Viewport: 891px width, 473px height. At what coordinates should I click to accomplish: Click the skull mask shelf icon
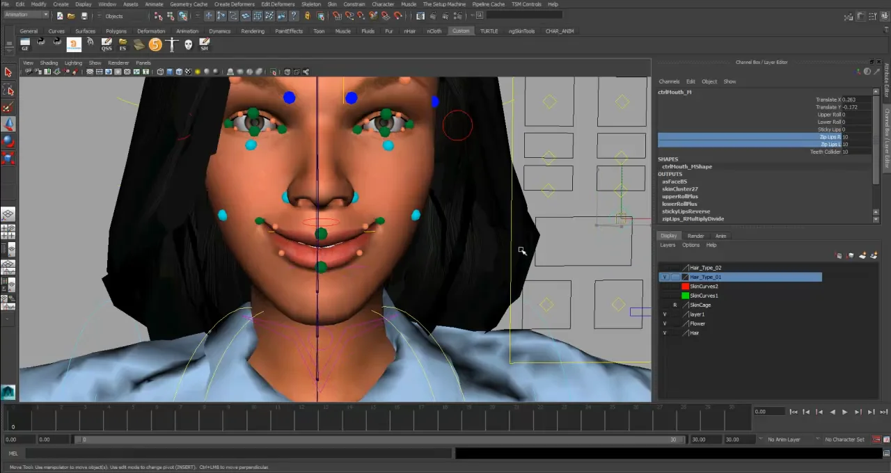click(x=188, y=45)
